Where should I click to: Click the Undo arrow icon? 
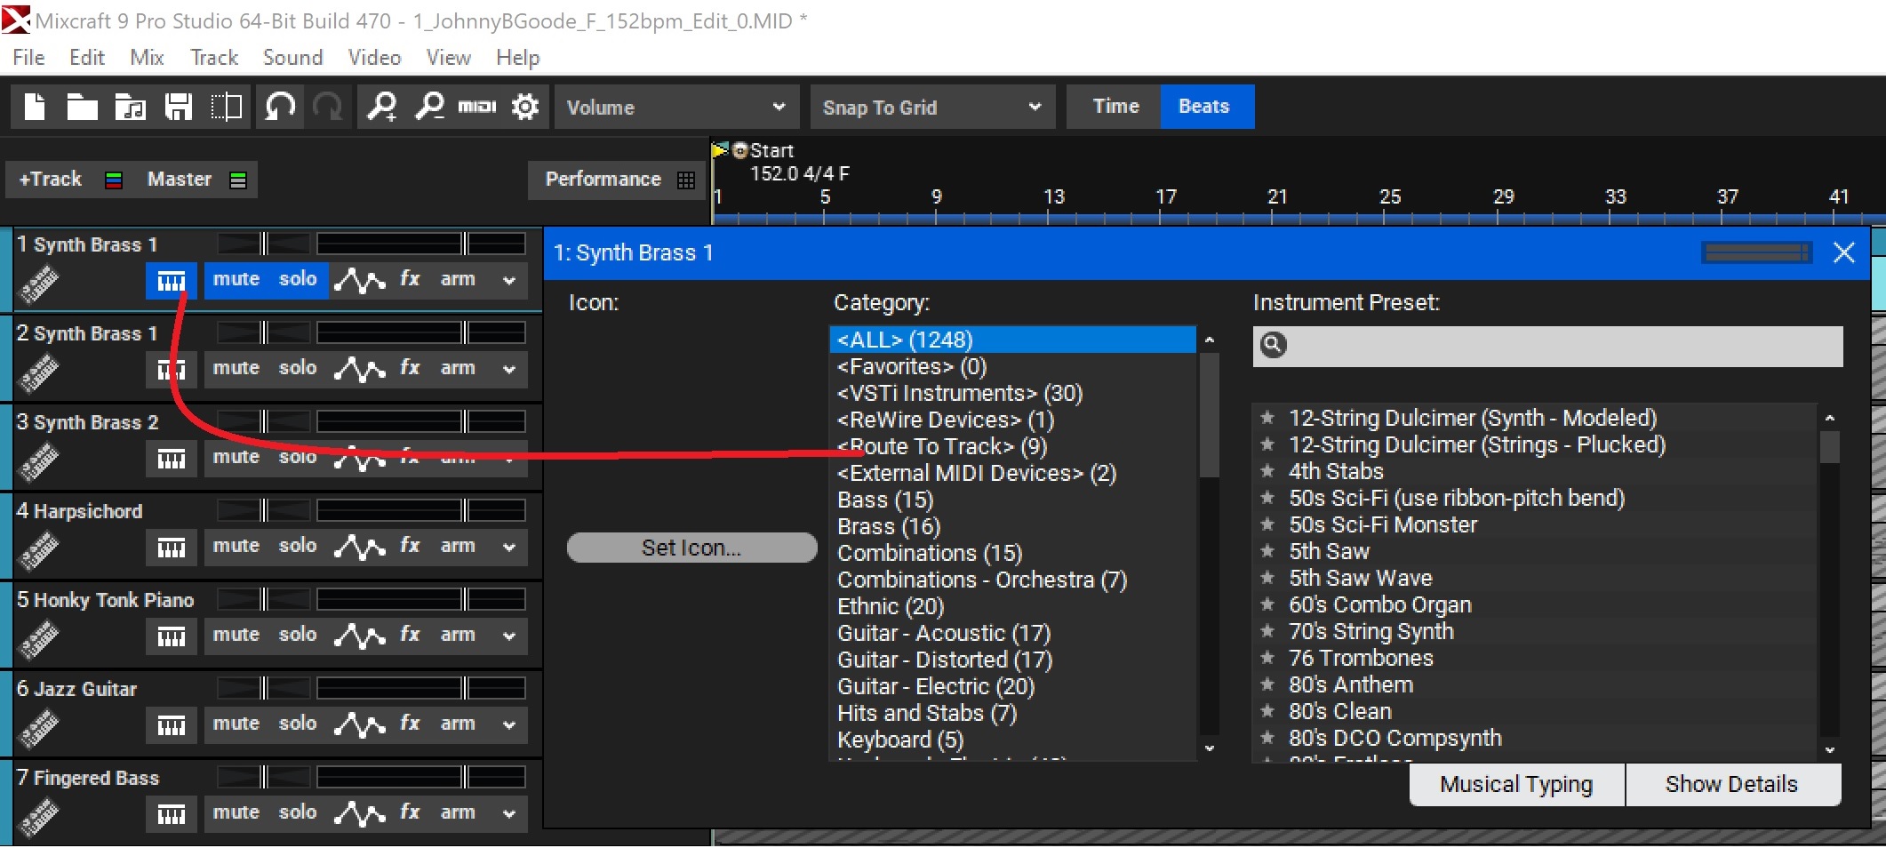pos(280,107)
